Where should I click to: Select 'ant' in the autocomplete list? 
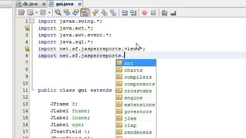[x=136, y=63]
